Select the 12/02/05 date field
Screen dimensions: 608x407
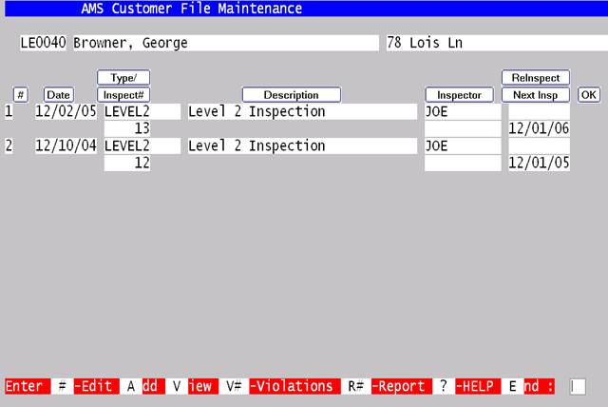[66, 112]
